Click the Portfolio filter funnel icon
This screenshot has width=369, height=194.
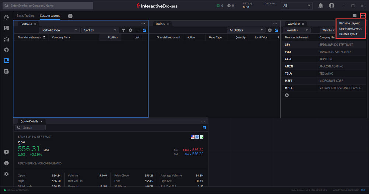tap(123, 30)
